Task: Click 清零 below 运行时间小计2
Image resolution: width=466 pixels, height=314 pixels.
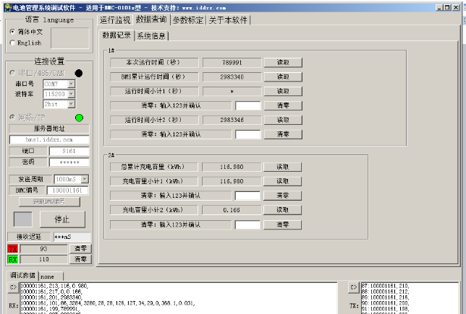Action: [283, 134]
